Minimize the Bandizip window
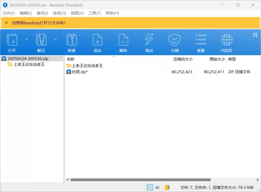 pyautogui.click(x=223, y=5)
